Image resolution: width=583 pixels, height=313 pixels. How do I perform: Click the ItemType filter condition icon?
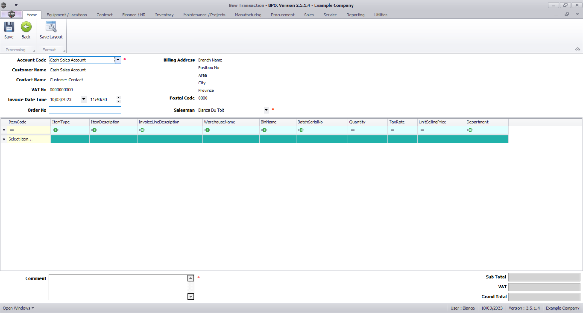(x=55, y=130)
